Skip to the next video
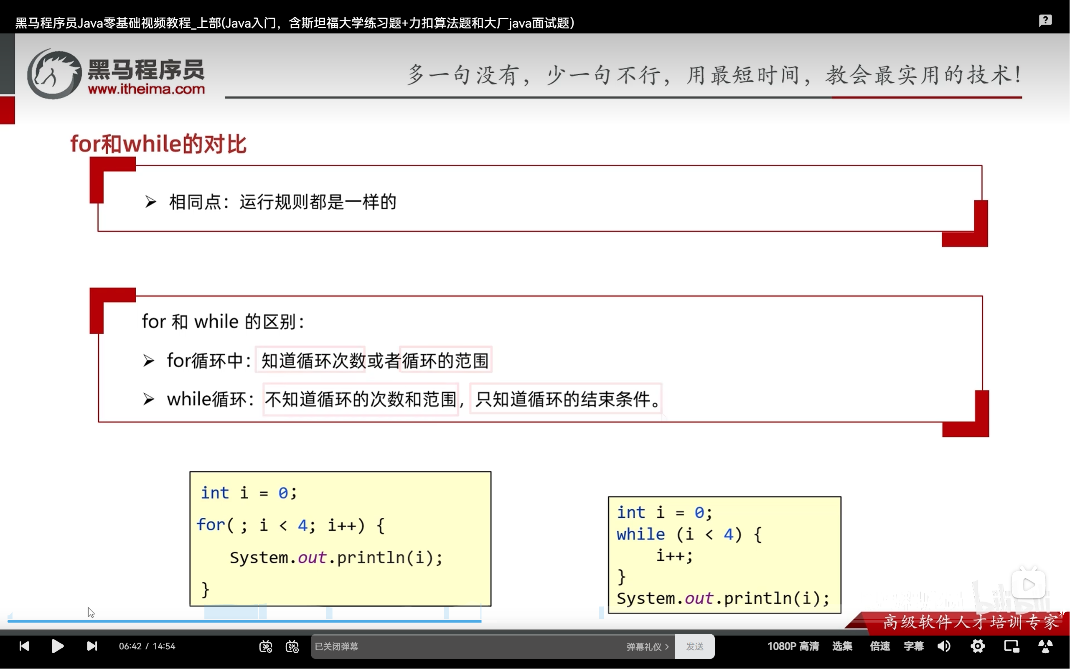1070x669 pixels. point(91,646)
